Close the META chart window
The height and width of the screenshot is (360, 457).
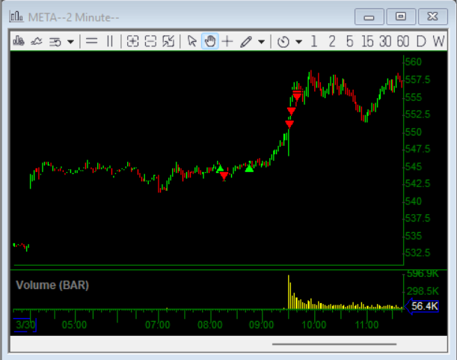pos(433,16)
